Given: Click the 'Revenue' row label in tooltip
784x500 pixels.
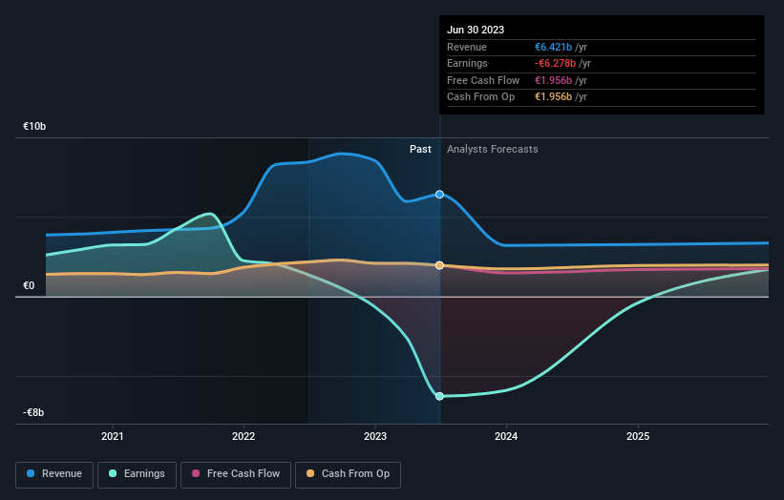Looking at the screenshot, I should (467, 47).
